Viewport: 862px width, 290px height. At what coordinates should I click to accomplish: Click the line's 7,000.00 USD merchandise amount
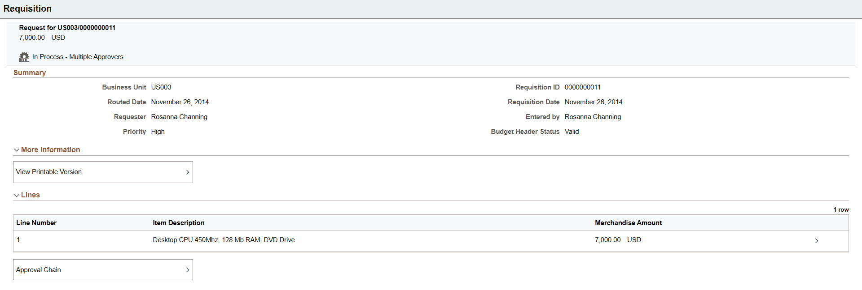click(x=618, y=240)
